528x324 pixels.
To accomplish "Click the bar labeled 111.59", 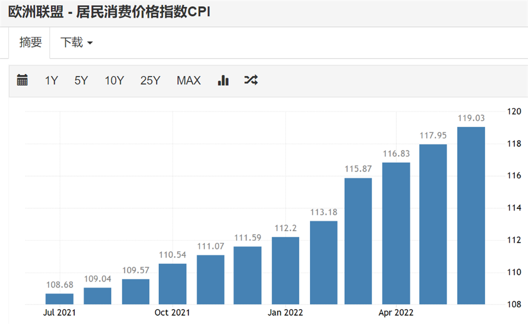I will (248, 275).
